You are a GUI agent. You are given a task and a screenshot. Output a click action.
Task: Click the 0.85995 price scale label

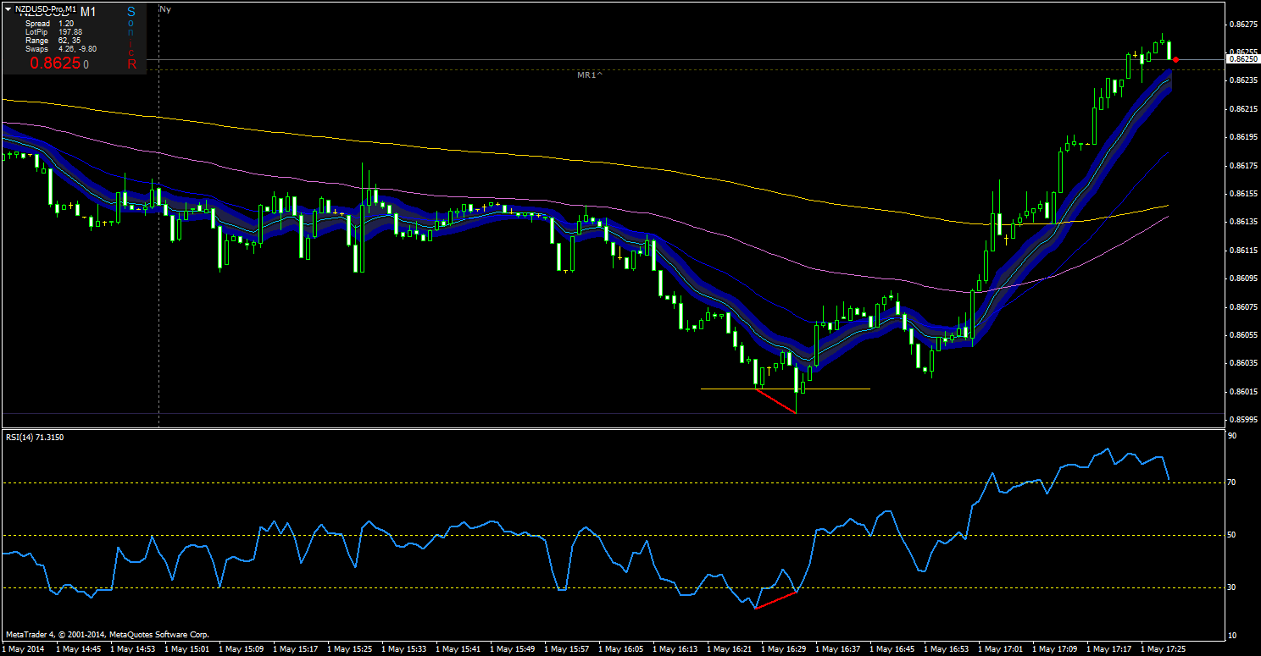(x=1242, y=419)
